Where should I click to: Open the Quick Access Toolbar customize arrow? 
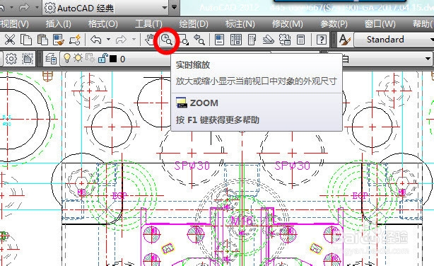pyautogui.click(x=174, y=7)
